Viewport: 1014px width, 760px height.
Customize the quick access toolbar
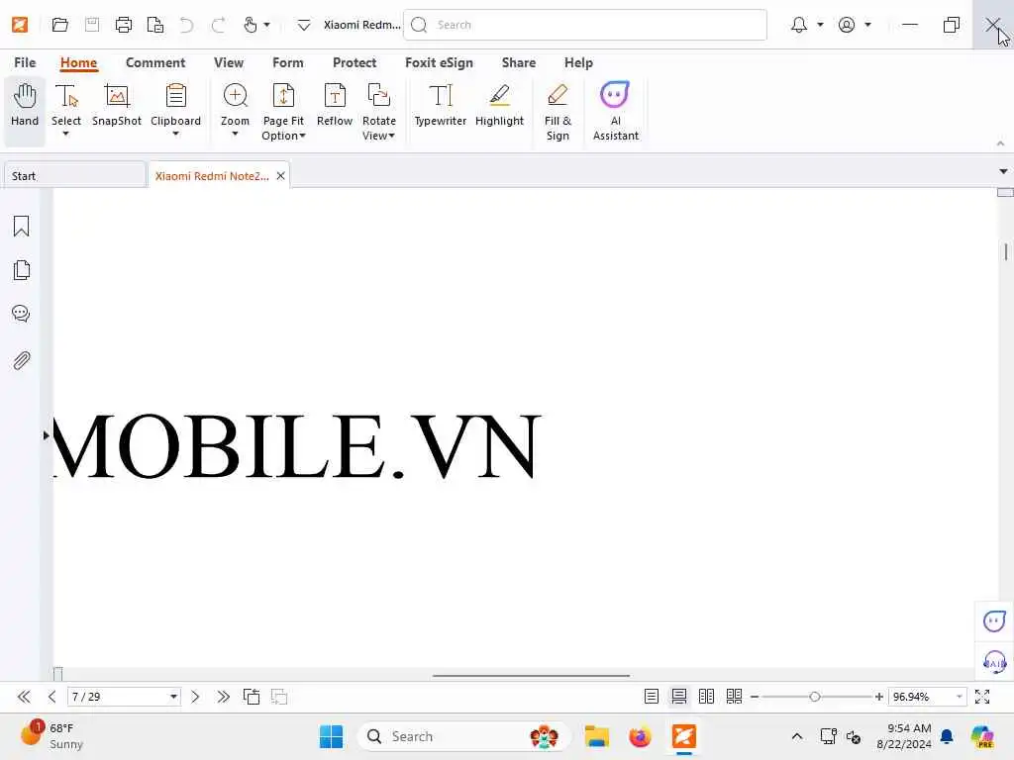pos(303,25)
